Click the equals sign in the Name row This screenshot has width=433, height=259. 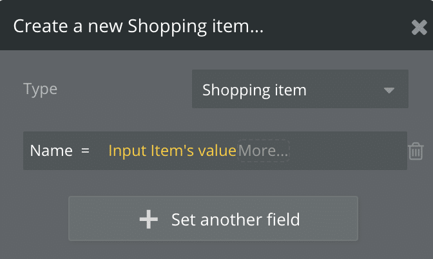[x=85, y=151]
